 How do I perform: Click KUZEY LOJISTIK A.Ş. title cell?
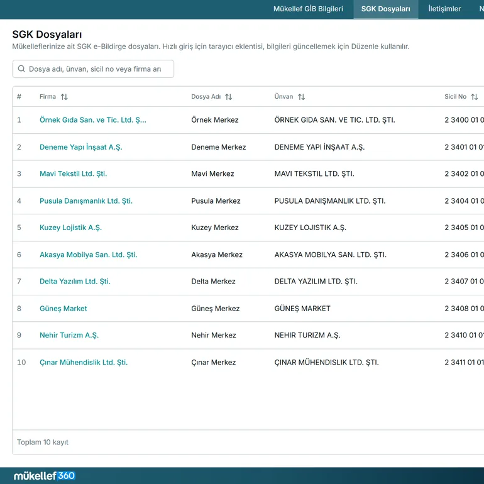pyautogui.click(x=311, y=228)
